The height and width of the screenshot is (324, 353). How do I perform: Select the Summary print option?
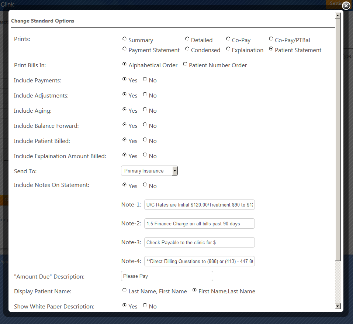125,39
